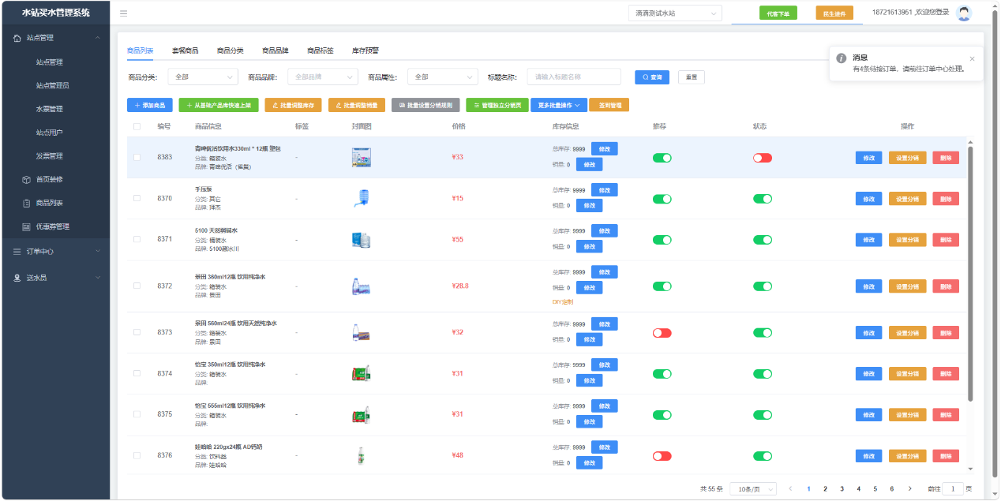The height and width of the screenshot is (501, 1001).
Task: Switch to the 商品分类 tab
Action: [x=231, y=50]
